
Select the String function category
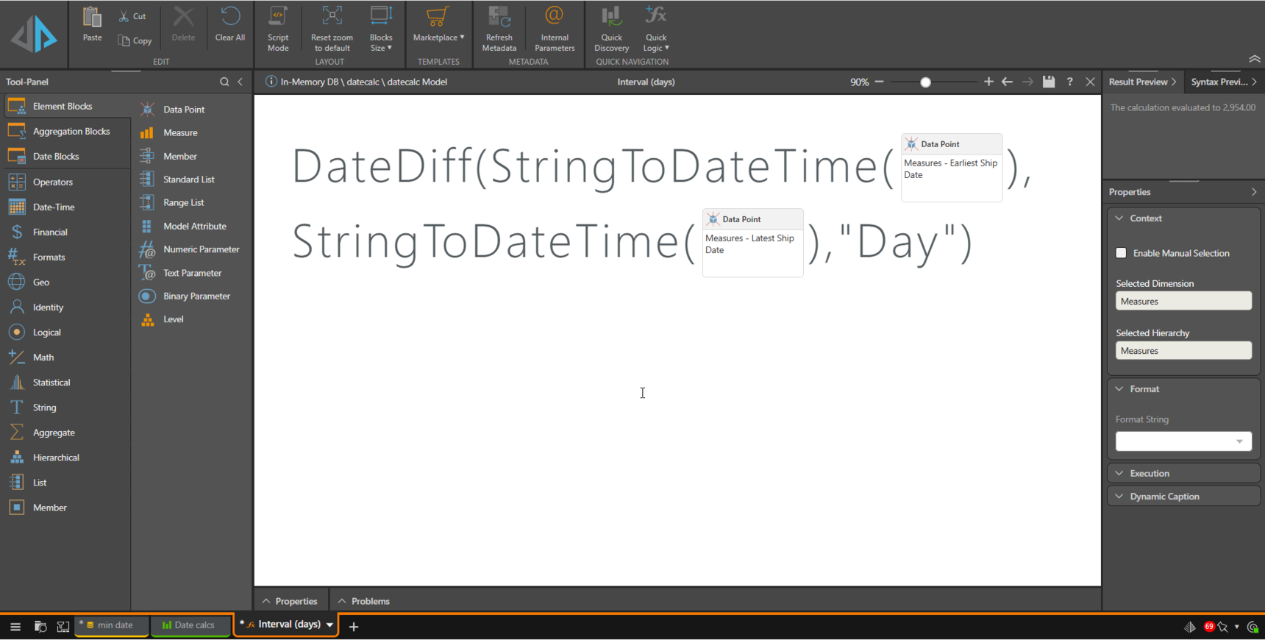coord(44,408)
